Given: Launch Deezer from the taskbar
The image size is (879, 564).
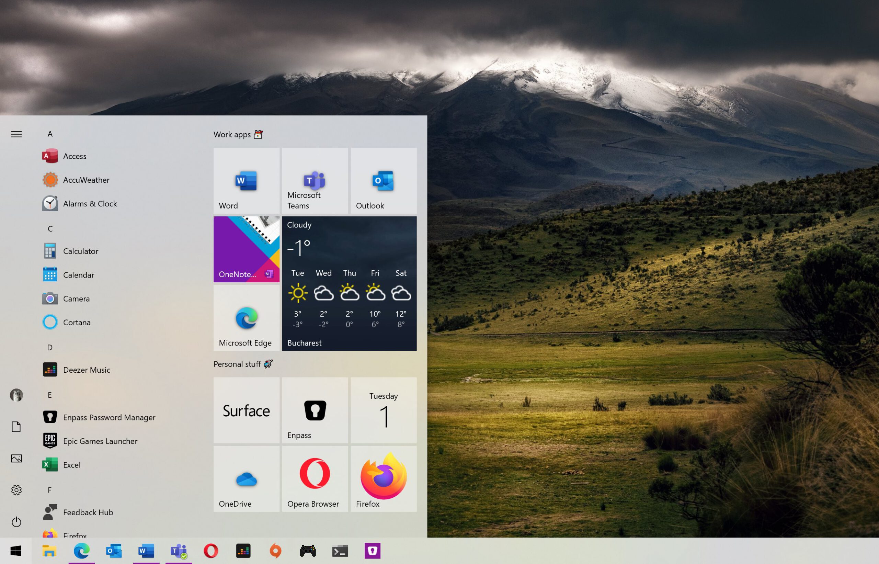Looking at the screenshot, I should click(x=243, y=551).
